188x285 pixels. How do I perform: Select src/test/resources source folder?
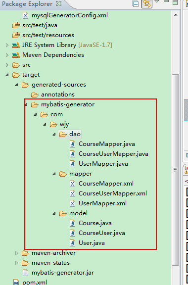tap(48, 35)
